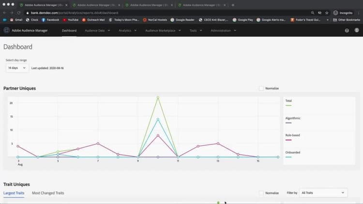Expand the Analytics menu
Screen dimensions: 363x204
pos(128,31)
